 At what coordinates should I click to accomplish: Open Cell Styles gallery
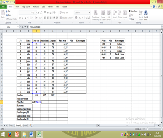pos(109,15)
